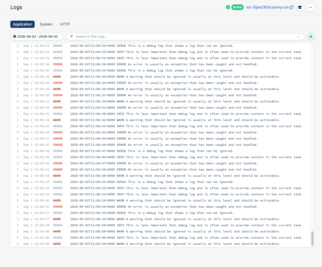Expand the 15:08:53 WARN log row

pyautogui.click(x=18, y=176)
